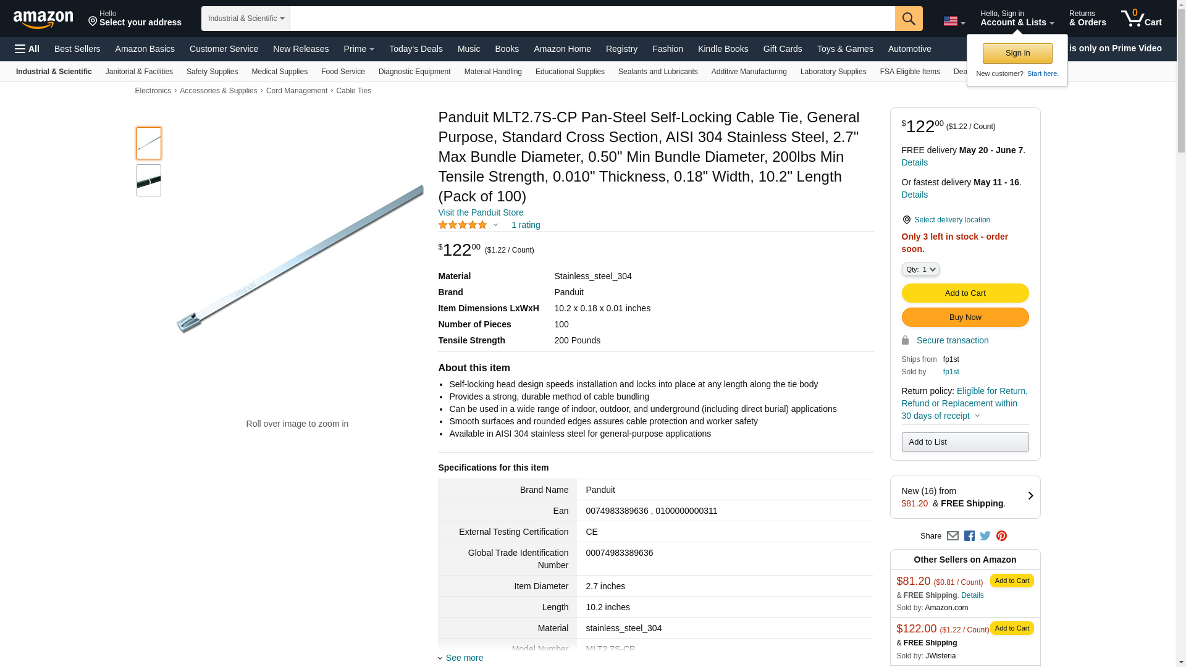Select Safety Supplies category tab
1186x667 pixels.
tap(212, 72)
